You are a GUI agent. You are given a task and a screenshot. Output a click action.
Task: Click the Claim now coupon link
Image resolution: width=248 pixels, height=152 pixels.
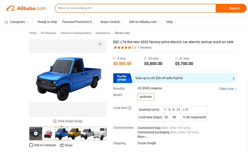pos(228,89)
